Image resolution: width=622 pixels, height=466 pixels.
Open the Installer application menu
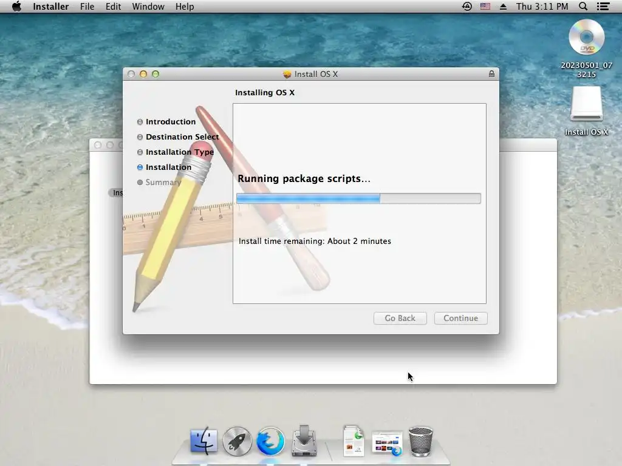pos(51,6)
